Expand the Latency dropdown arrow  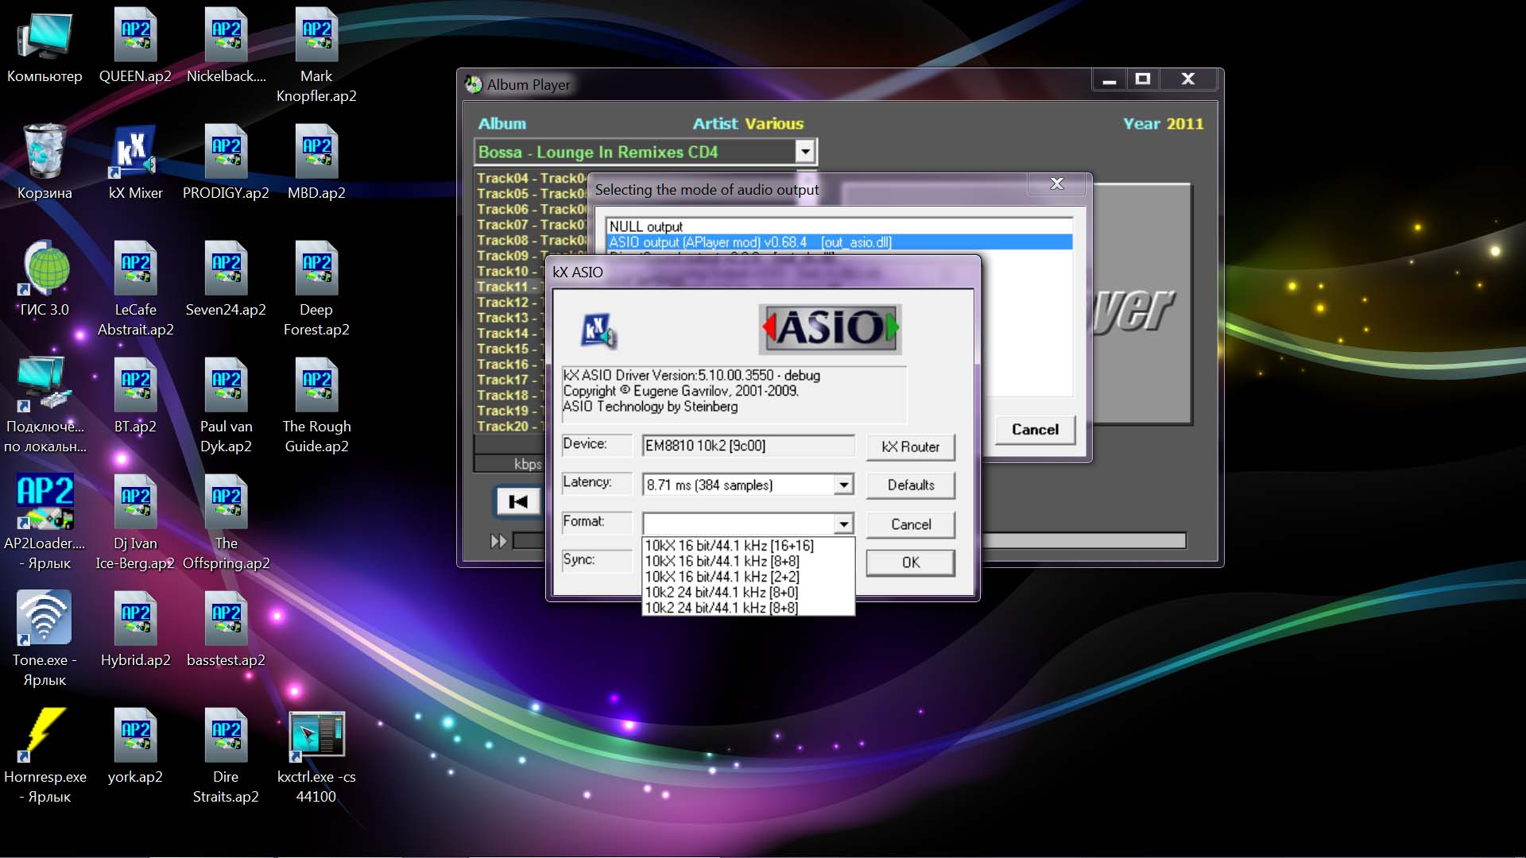tap(843, 485)
